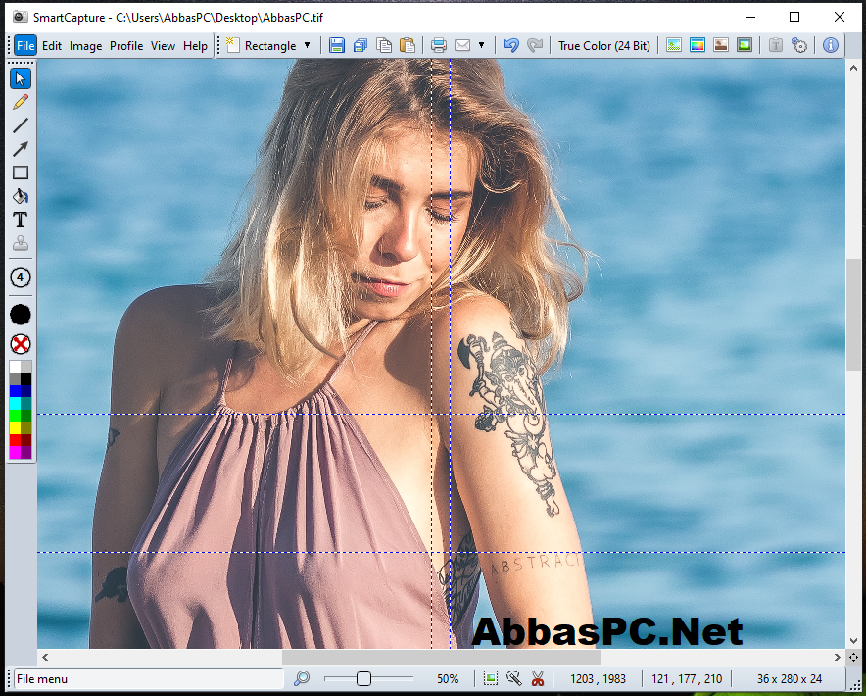The image size is (866, 696).
Task: Click the grayed text clipboard icon
Action: click(x=776, y=45)
